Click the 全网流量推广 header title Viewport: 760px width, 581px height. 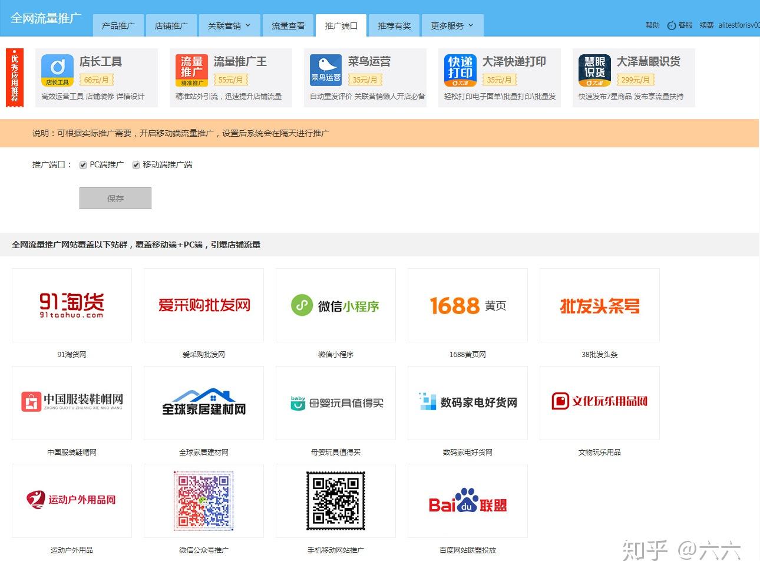point(45,18)
